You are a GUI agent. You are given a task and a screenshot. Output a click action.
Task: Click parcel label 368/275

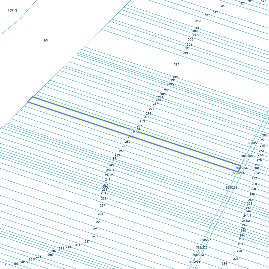[254, 143]
